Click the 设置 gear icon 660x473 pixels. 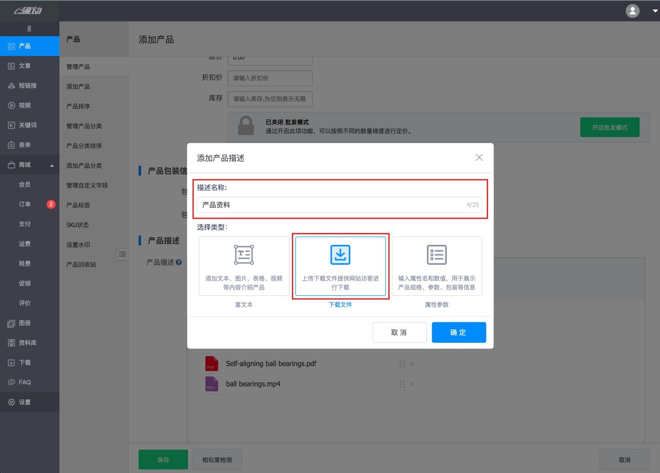tap(11, 402)
